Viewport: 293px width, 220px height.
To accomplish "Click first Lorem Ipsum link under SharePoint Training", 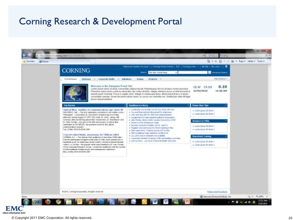I will point(204,142).
